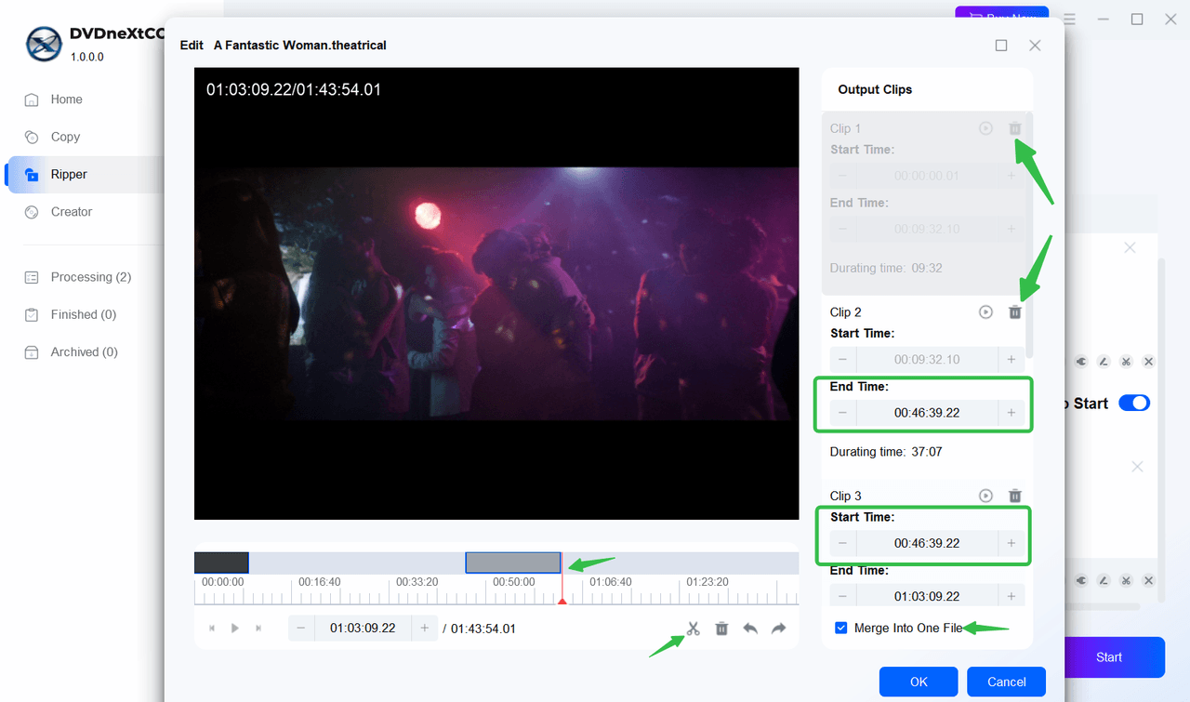
Task: Decrease Clip 2 Start Time
Action: 842,359
